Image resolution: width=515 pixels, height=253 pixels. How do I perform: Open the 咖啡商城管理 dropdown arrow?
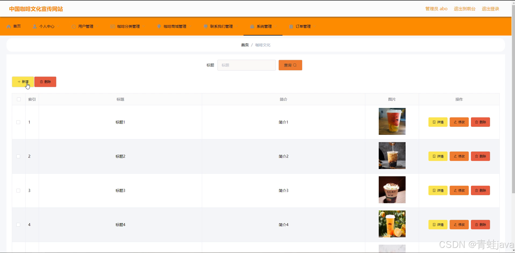[x=190, y=26]
